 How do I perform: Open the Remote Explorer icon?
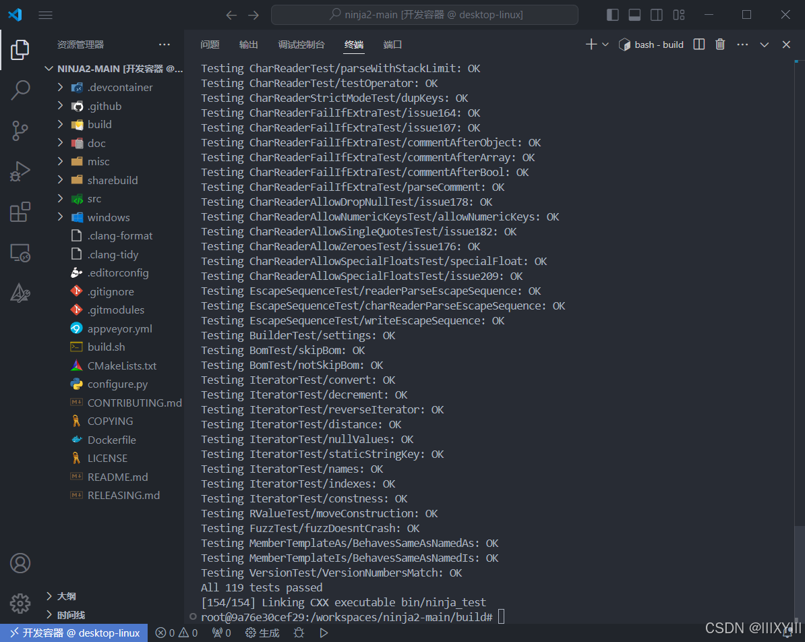(x=20, y=252)
